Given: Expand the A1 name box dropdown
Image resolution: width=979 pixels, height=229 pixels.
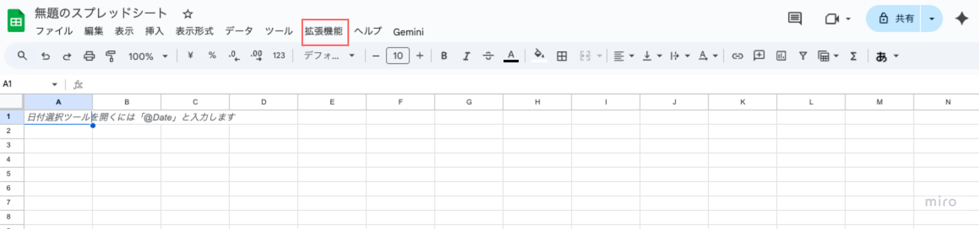Looking at the screenshot, I should (x=55, y=84).
